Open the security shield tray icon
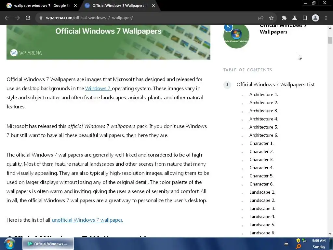 tap(298, 241)
